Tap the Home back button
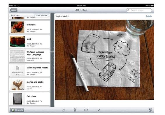The image size is (165, 115). [x=14, y=10]
